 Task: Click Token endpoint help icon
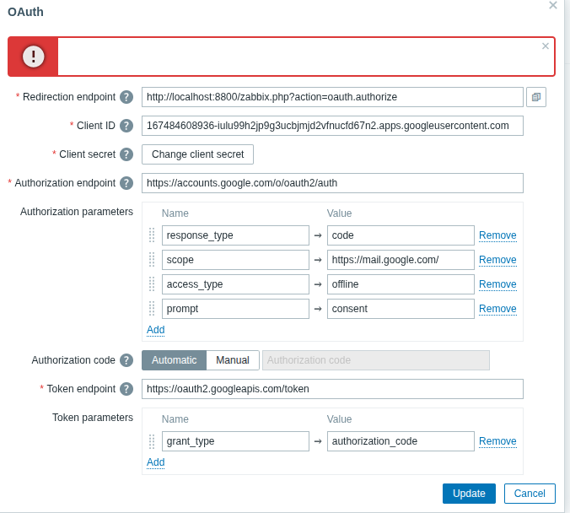126,389
